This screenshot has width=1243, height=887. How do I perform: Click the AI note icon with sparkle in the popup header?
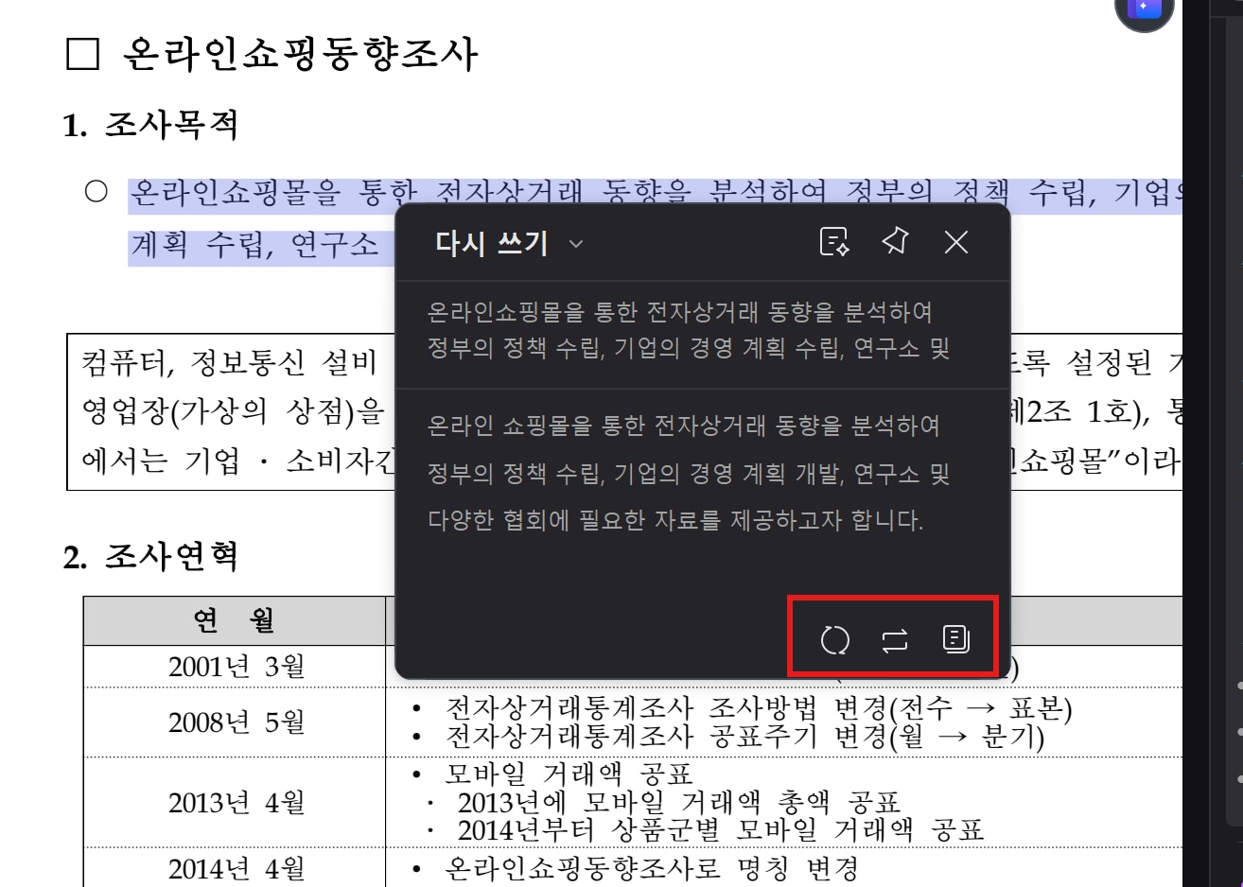click(833, 242)
